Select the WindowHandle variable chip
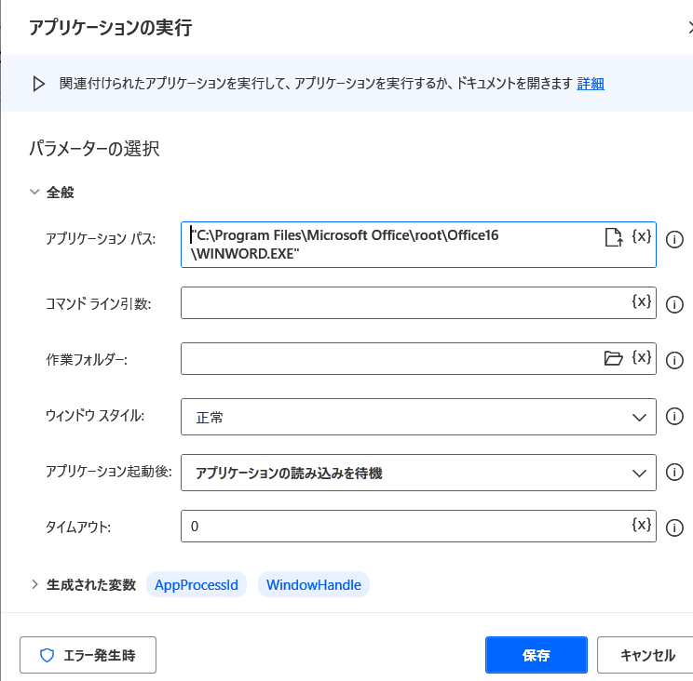The image size is (693, 681). [313, 585]
